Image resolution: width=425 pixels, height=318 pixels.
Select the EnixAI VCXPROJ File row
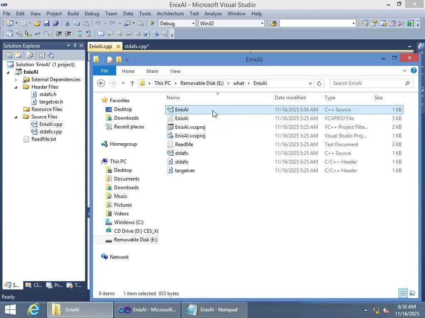pyautogui.click(x=284, y=118)
